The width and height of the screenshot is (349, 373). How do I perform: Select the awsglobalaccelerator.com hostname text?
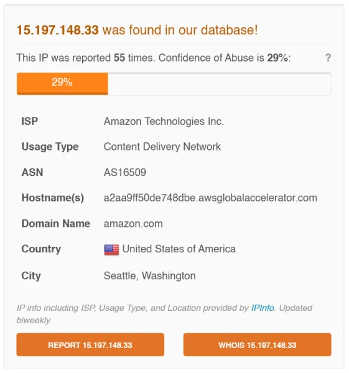[x=210, y=198]
